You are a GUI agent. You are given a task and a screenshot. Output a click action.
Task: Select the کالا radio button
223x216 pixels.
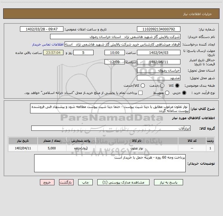pos(177,86)
